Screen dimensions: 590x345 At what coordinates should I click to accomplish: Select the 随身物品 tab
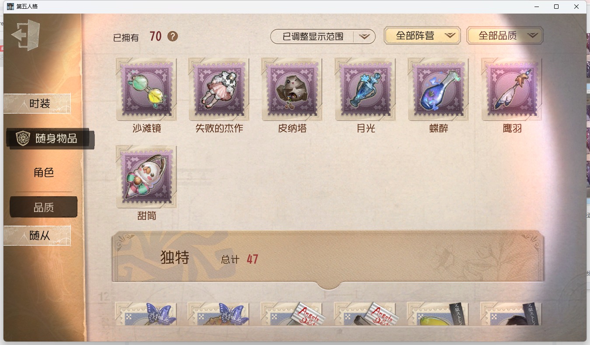[x=50, y=139]
